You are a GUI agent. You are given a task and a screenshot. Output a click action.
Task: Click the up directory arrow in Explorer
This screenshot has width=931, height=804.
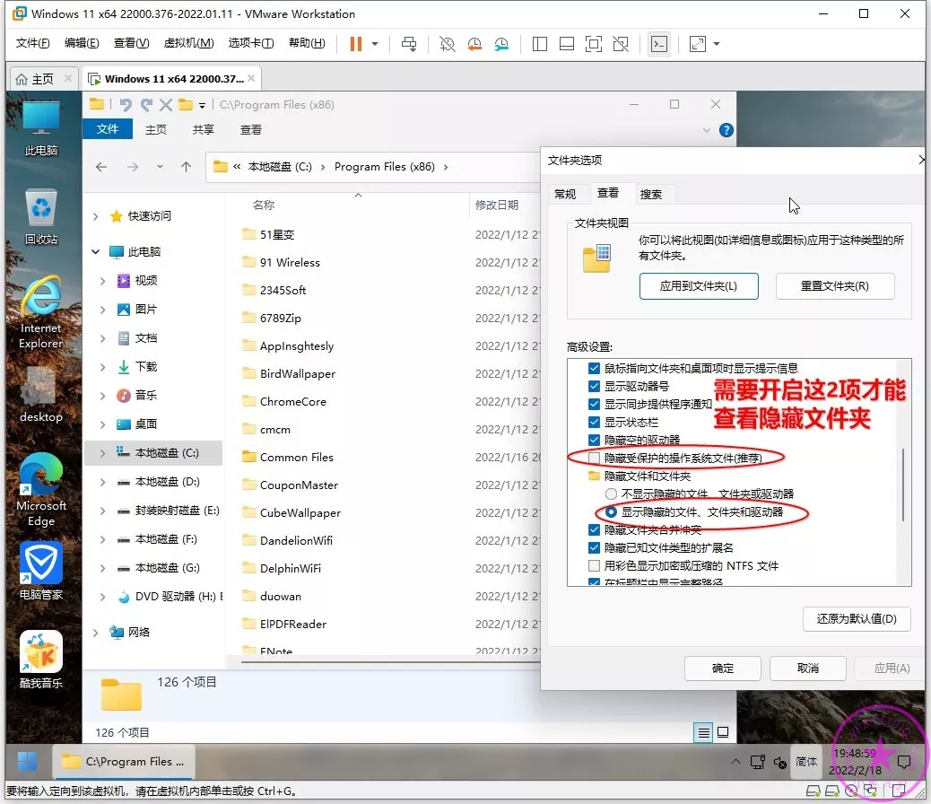pos(186,167)
